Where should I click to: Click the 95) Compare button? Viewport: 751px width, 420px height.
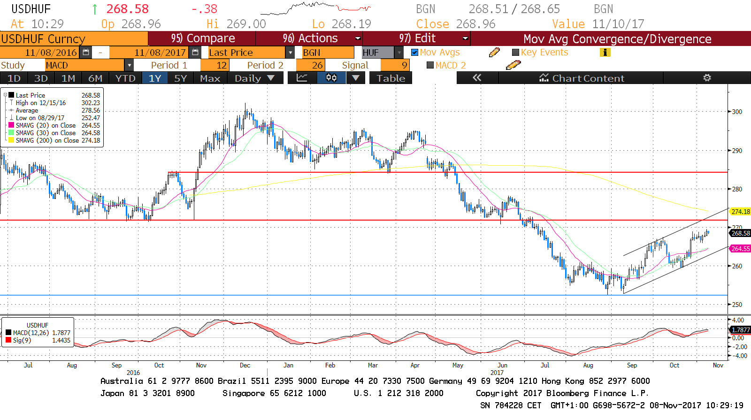pos(202,38)
